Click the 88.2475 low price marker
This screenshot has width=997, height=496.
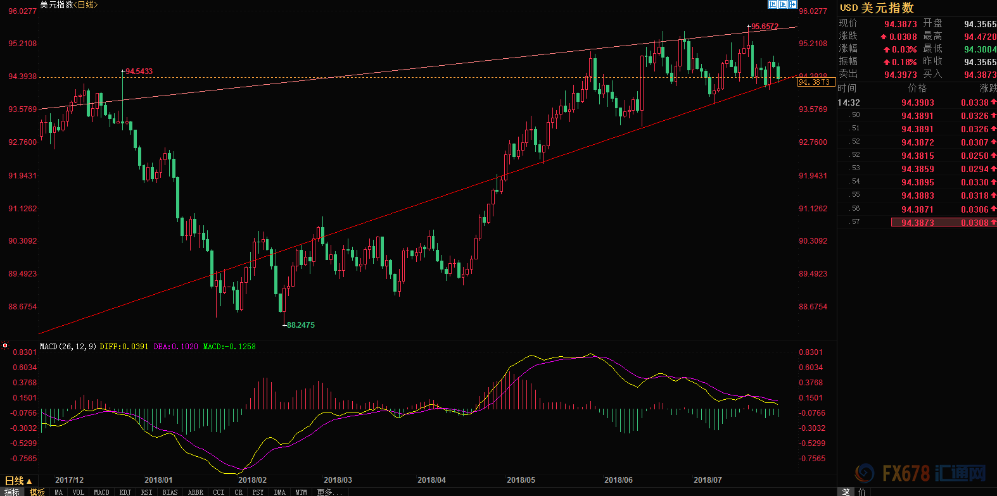pos(301,325)
